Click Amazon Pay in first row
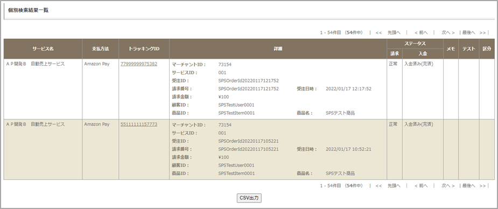Image resolution: width=498 pixels, height=209 pixels. (97, 64)
